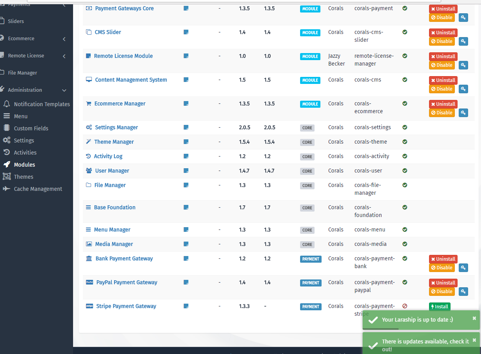Disable the Content Management System module
Viewport: 481px width, 354px height.
coord(442,89)
